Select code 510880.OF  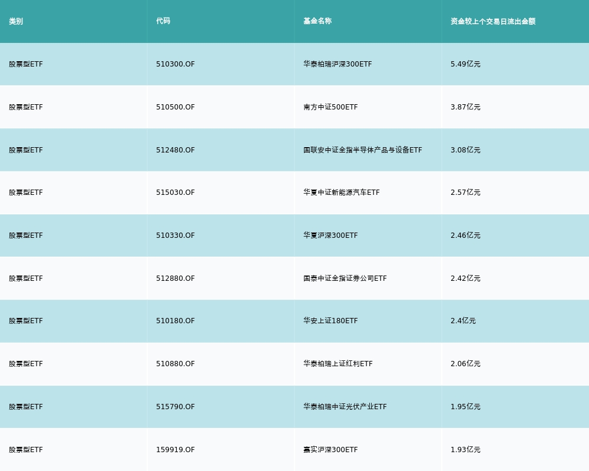176,364
